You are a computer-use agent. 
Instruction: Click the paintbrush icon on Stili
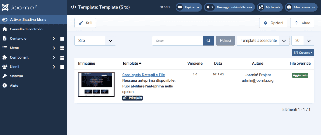(x=81, y=23)
